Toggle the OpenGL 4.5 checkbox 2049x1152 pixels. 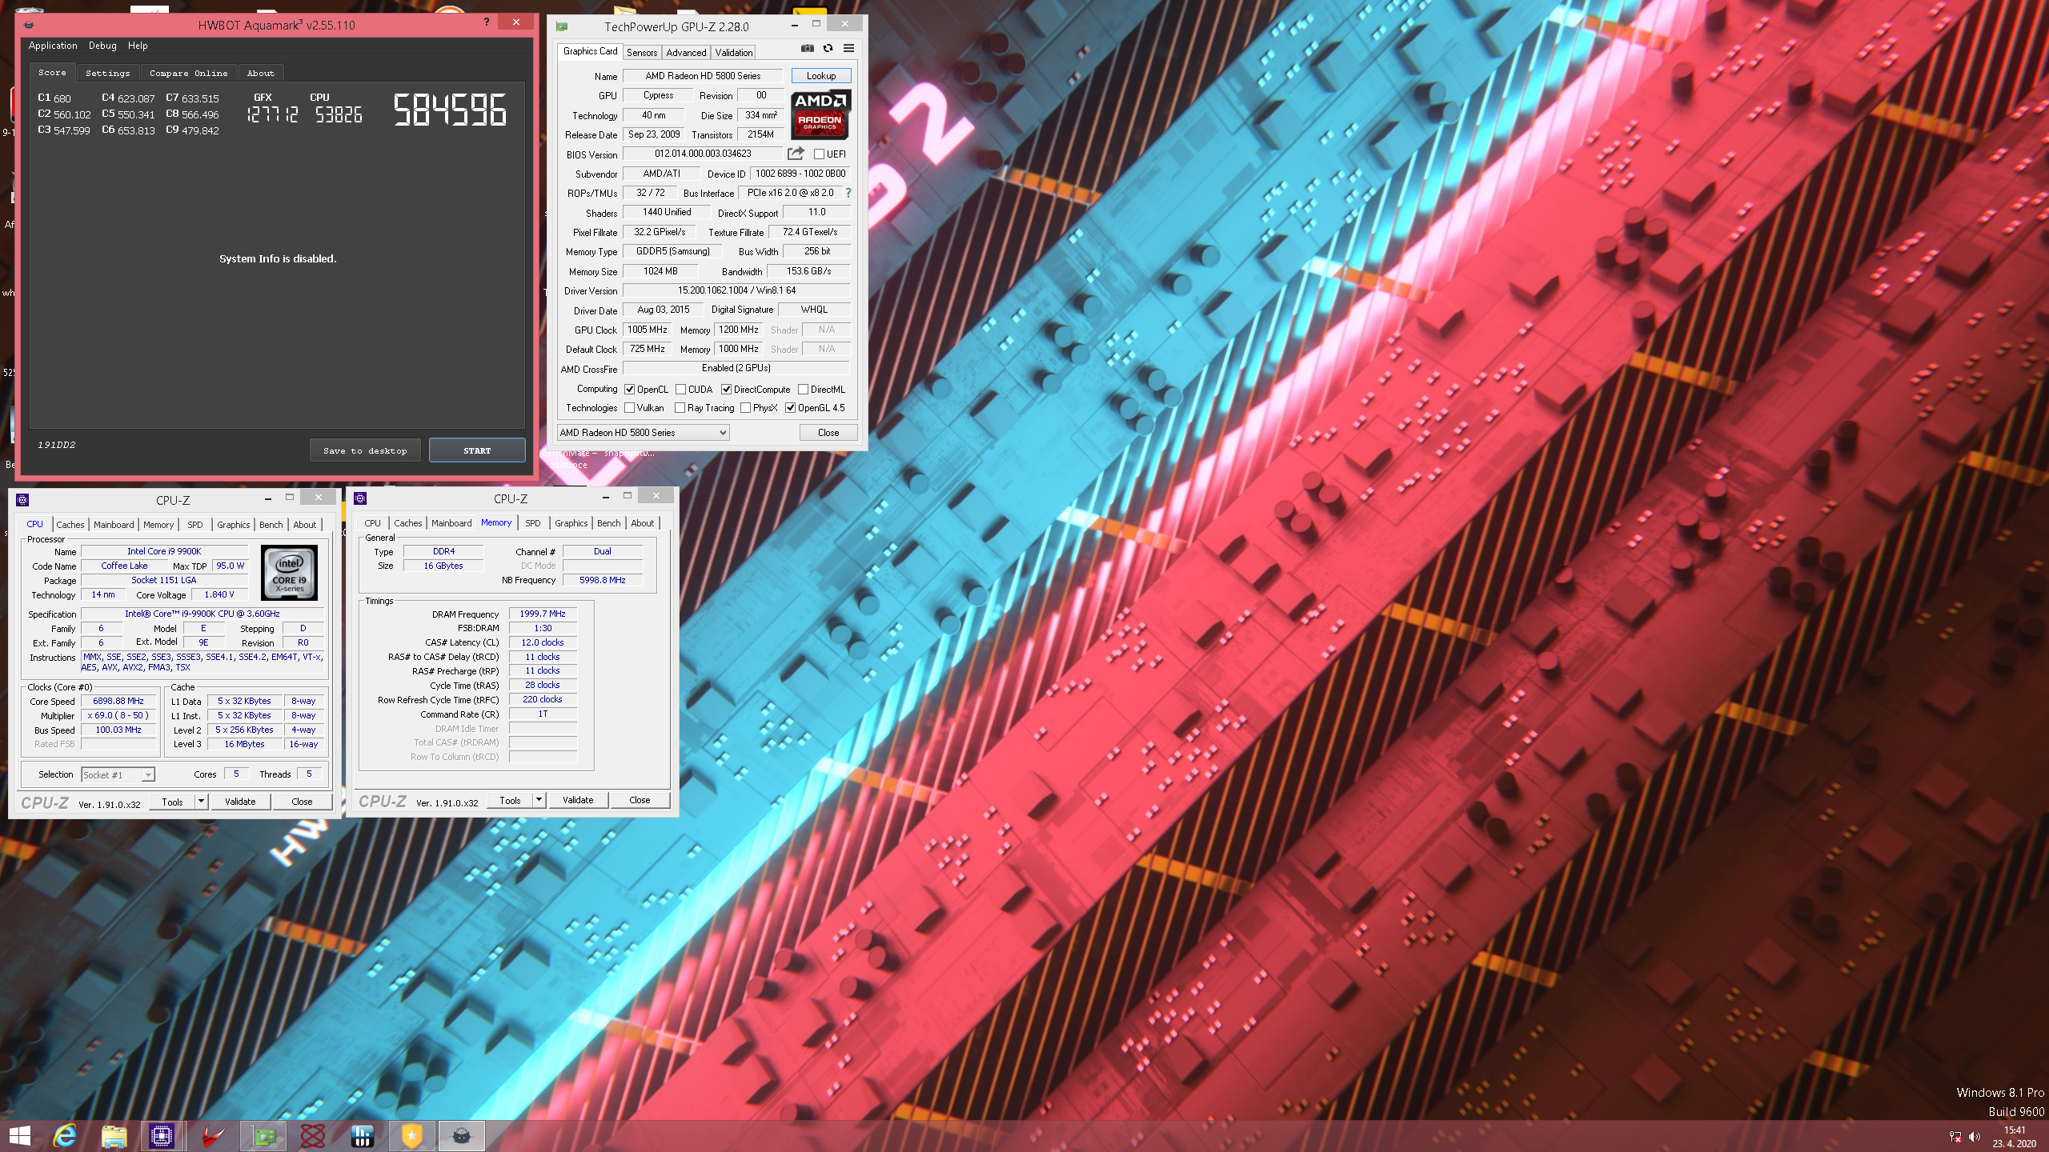click(790, 408)
